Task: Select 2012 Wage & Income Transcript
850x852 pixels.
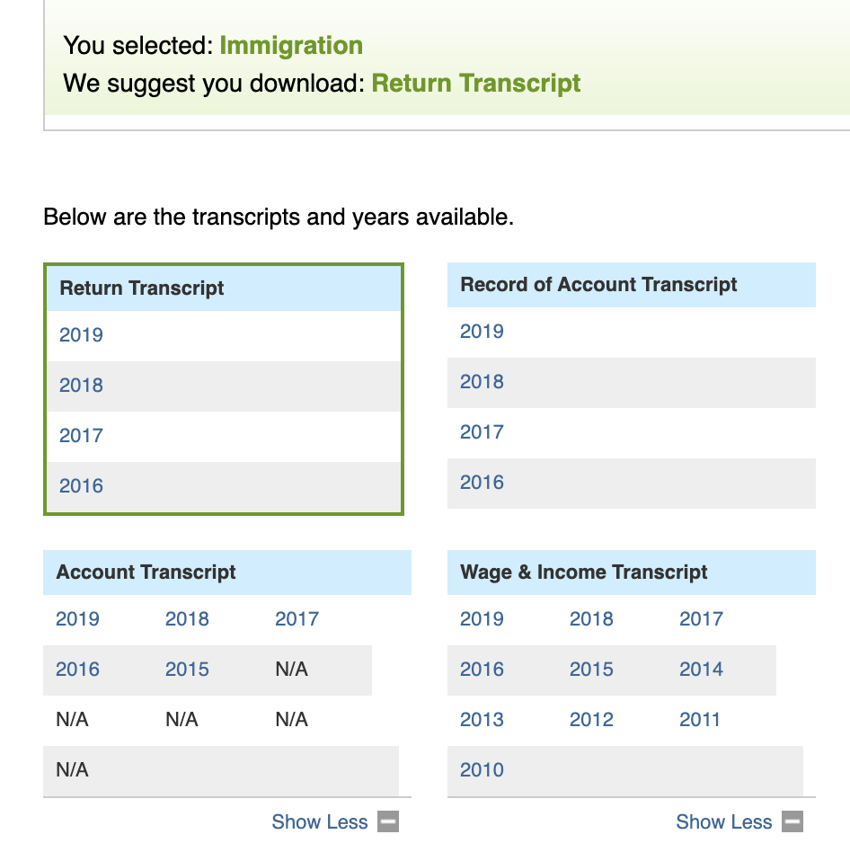Action: [x=591, y=719]
